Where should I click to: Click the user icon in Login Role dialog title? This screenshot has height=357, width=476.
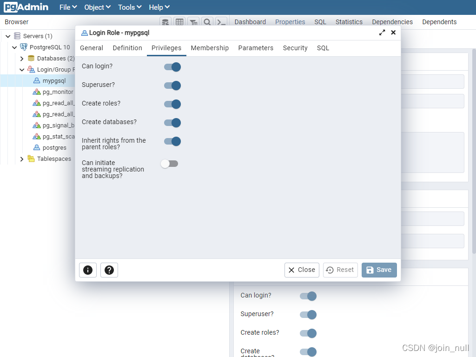(x=85, y=33)
